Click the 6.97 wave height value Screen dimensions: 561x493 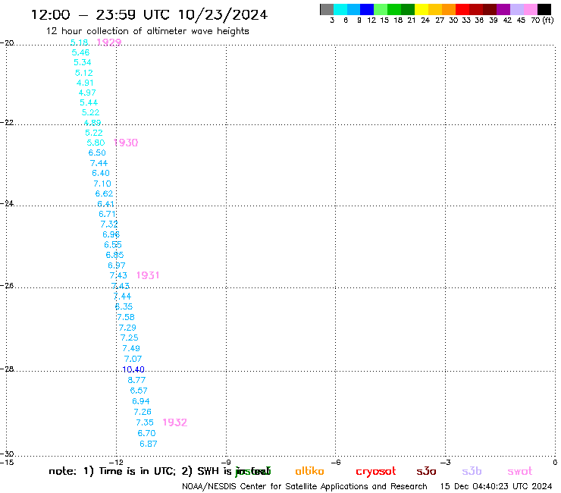pyautogui.click(x=117, y=265)
